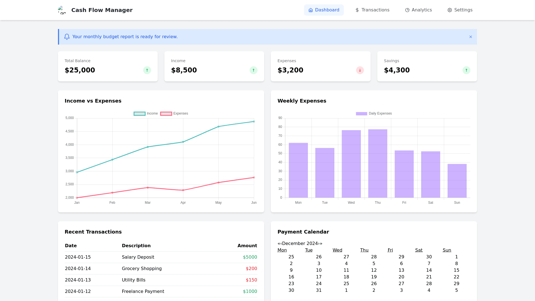The height and width of the screenshot is (301, 535).
Task: Toggle Daily Expenses legend in weekly chart
Action: pyautogui.click(x=374, y=114)
